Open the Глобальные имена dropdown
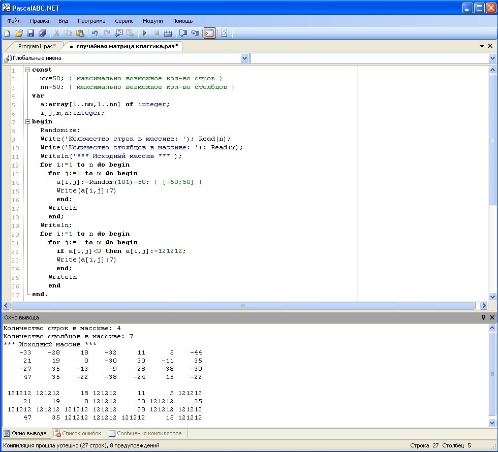 point(245,58)
